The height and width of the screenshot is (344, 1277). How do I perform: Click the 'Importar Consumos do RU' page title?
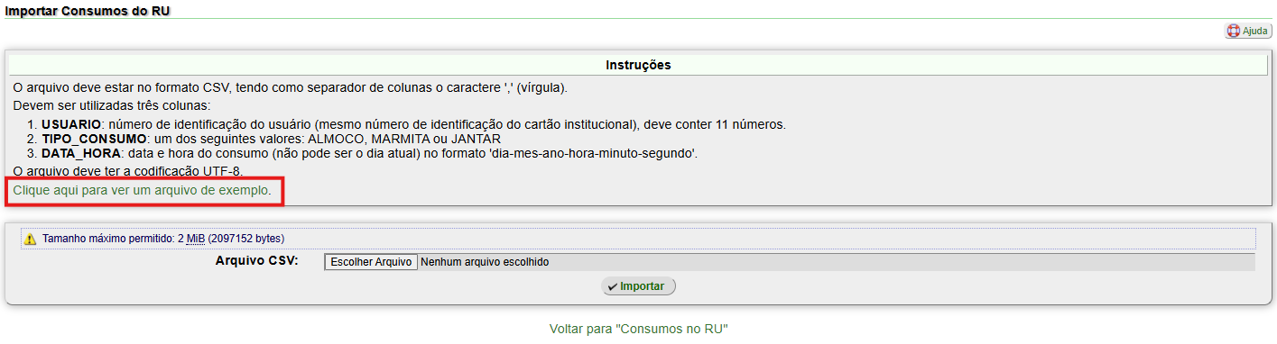tap(88, 10)
